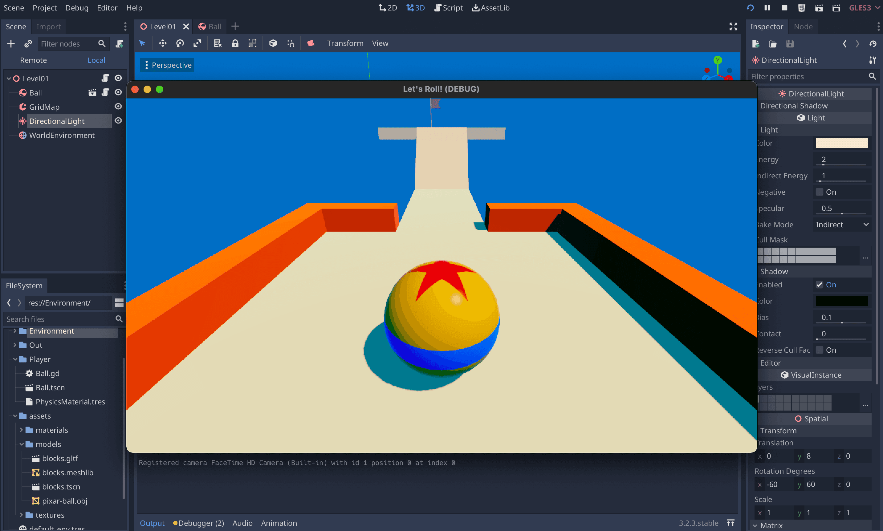Select the Scale Mode tool
Viewport: 883px width, 531px height.
tap(197, 43)
